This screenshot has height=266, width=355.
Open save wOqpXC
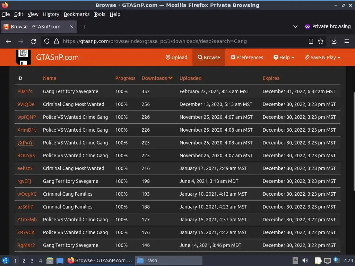click(27, 194)
